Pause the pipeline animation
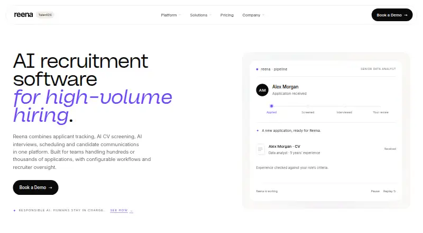 coord(375,191)
